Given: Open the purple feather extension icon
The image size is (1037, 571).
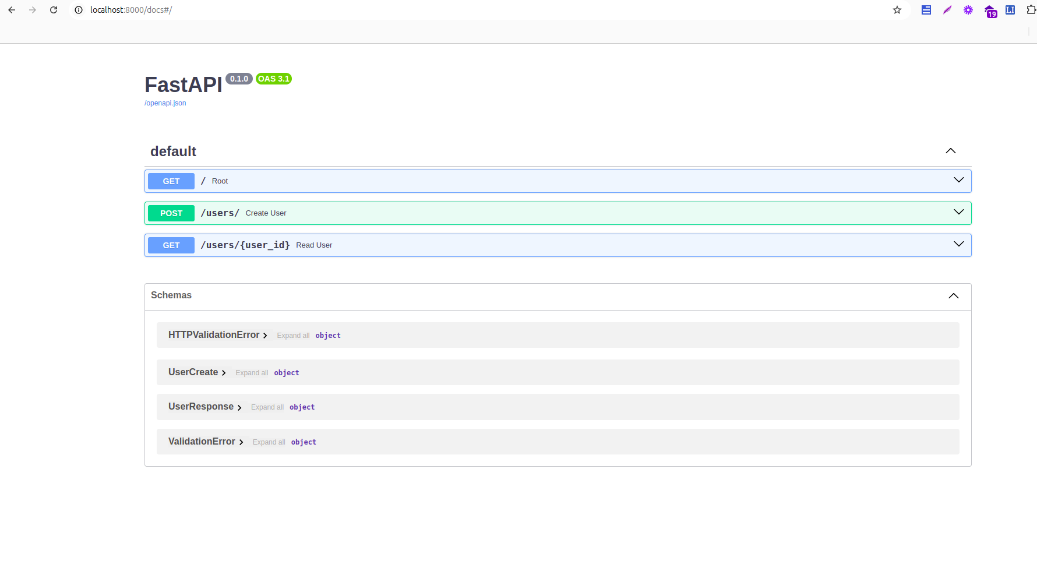Looking at the screenshot, I should click(x=947, y=10).
